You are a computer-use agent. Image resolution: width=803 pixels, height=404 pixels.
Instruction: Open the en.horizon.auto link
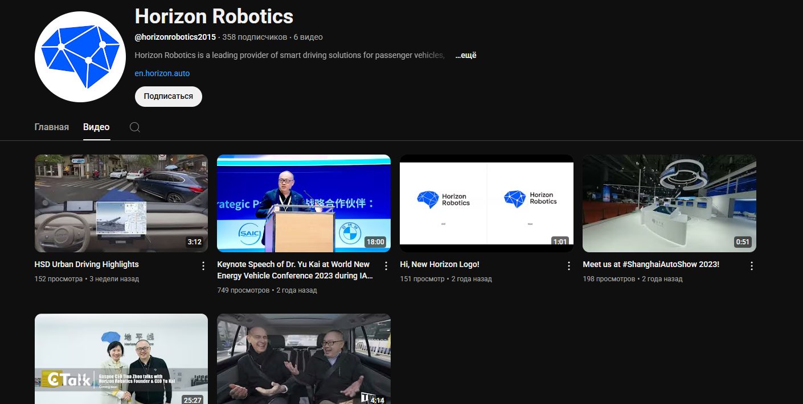point(162,73)
